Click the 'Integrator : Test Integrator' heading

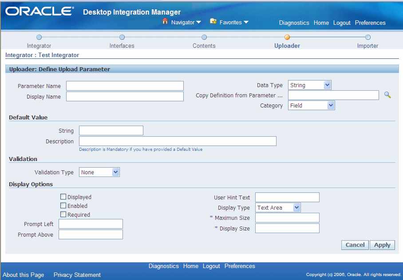click(x=42, y=55)
